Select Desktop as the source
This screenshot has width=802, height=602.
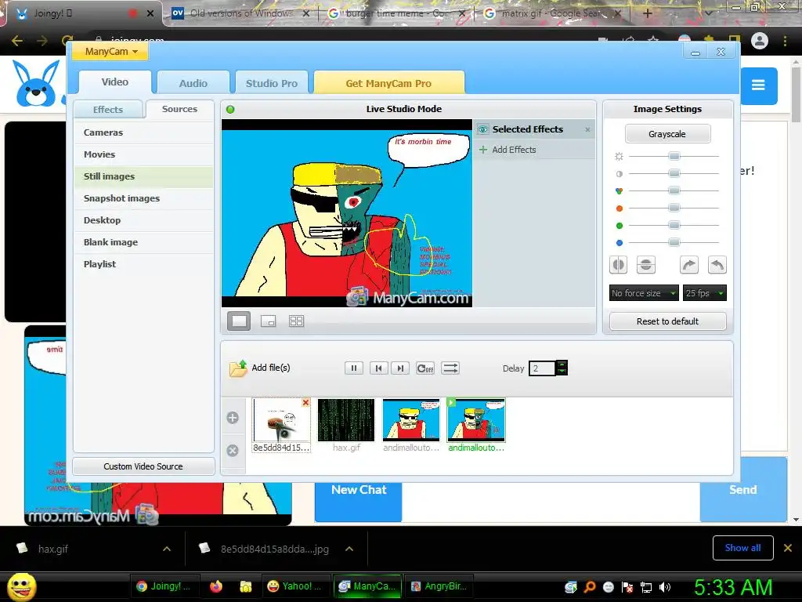point(144,220)
